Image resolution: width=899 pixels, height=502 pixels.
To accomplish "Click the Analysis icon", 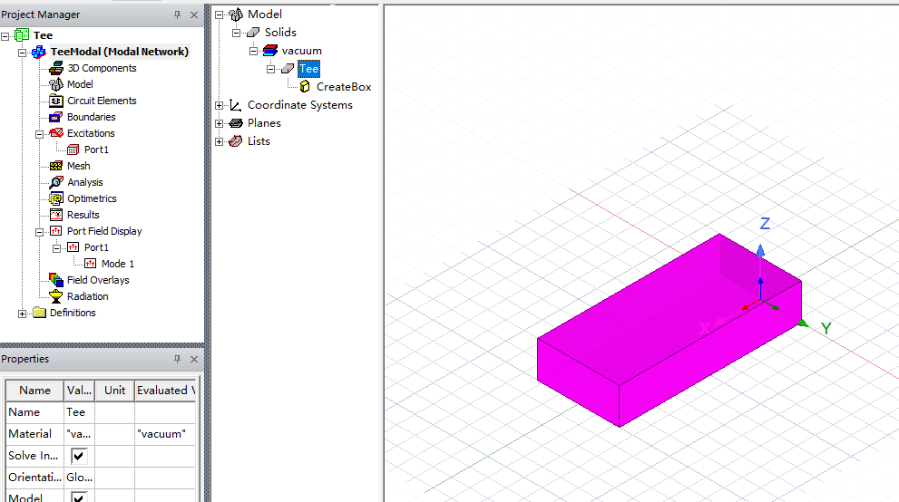I will click(x=55, y=183).
